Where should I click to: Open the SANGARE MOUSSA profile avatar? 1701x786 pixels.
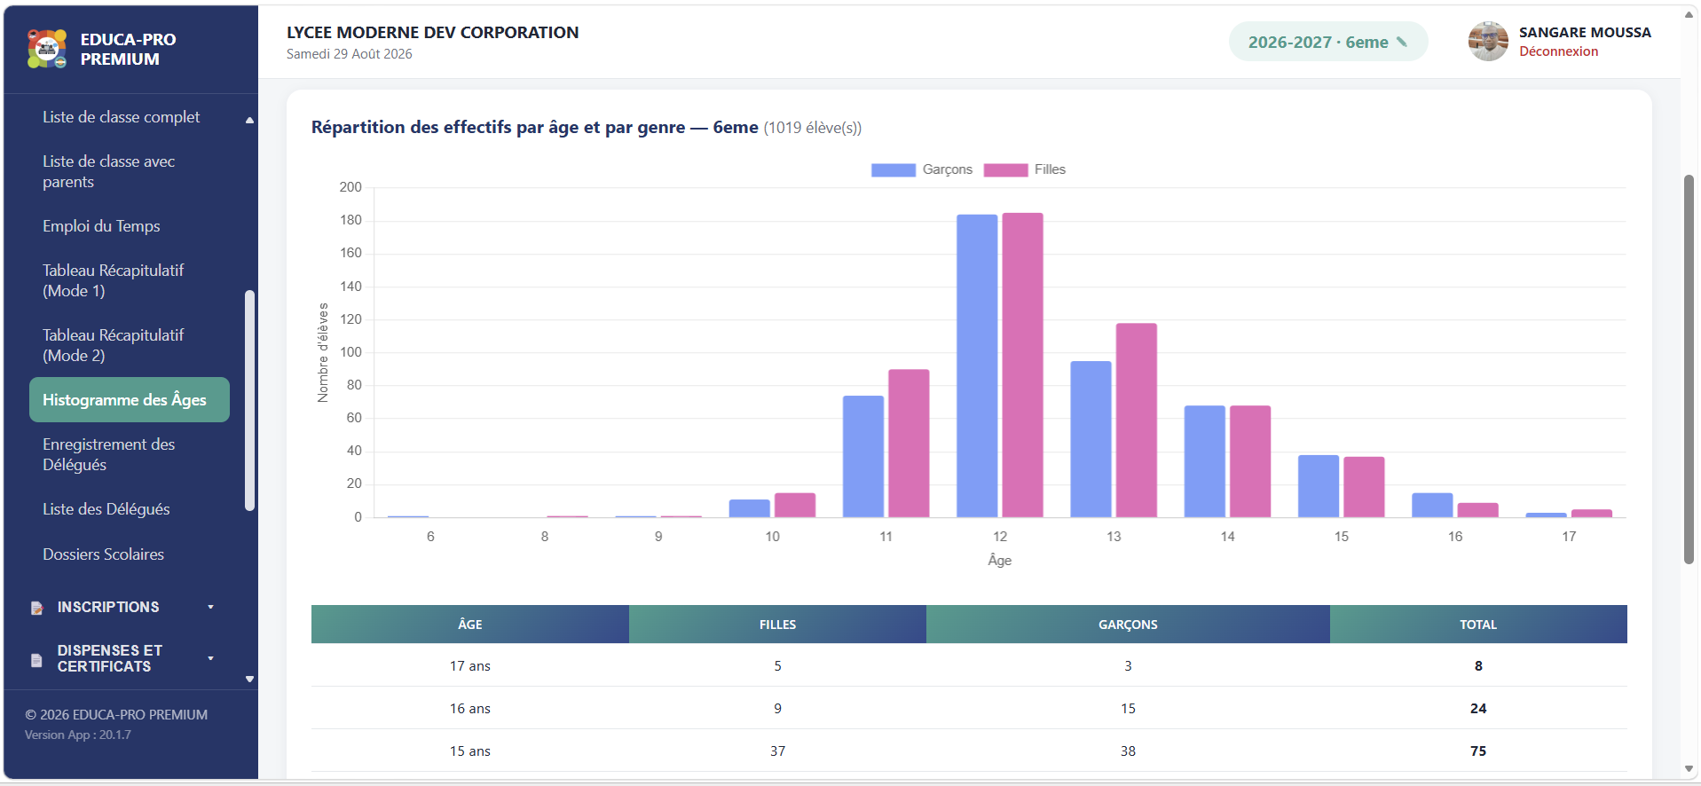coord(1488,42)
